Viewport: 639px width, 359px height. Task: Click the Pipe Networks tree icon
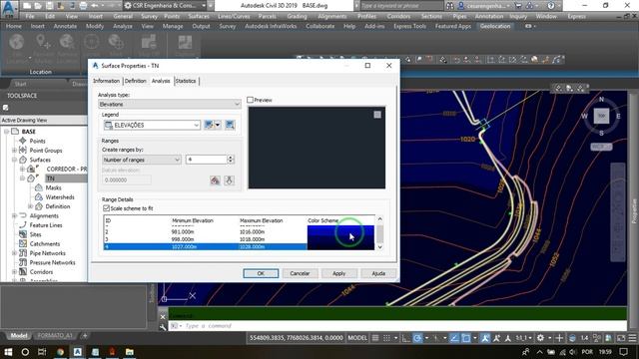(x=23, y=253)
